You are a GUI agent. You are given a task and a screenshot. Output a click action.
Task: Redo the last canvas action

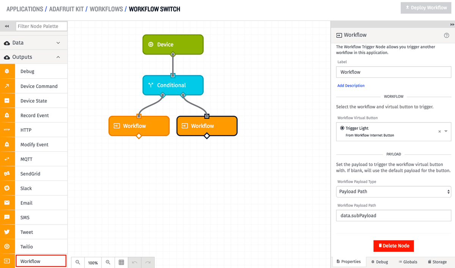[148, 262]
